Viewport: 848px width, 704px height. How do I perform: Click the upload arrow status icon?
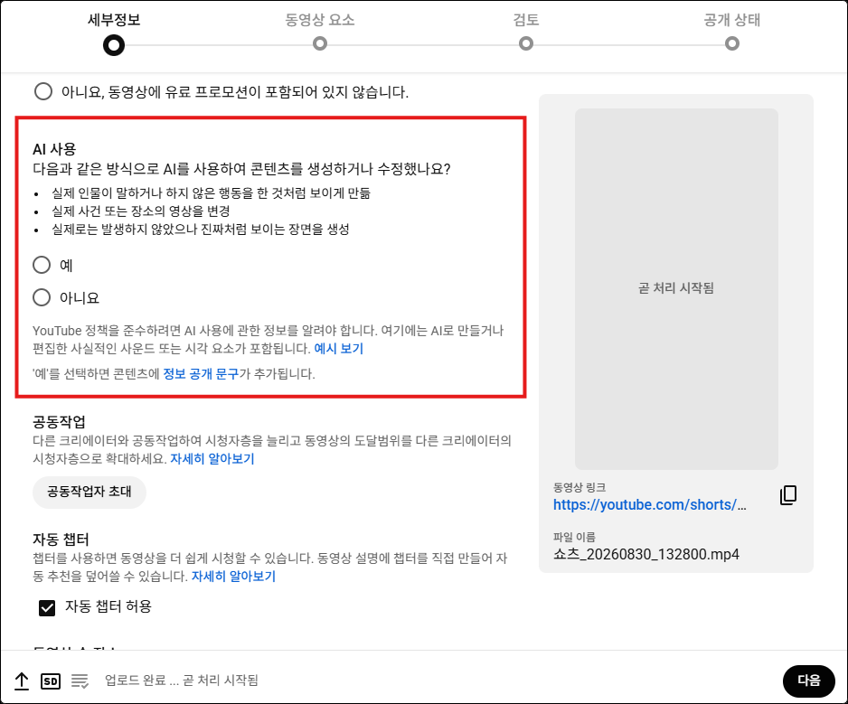pyautogui.click(x=22, y=681)
